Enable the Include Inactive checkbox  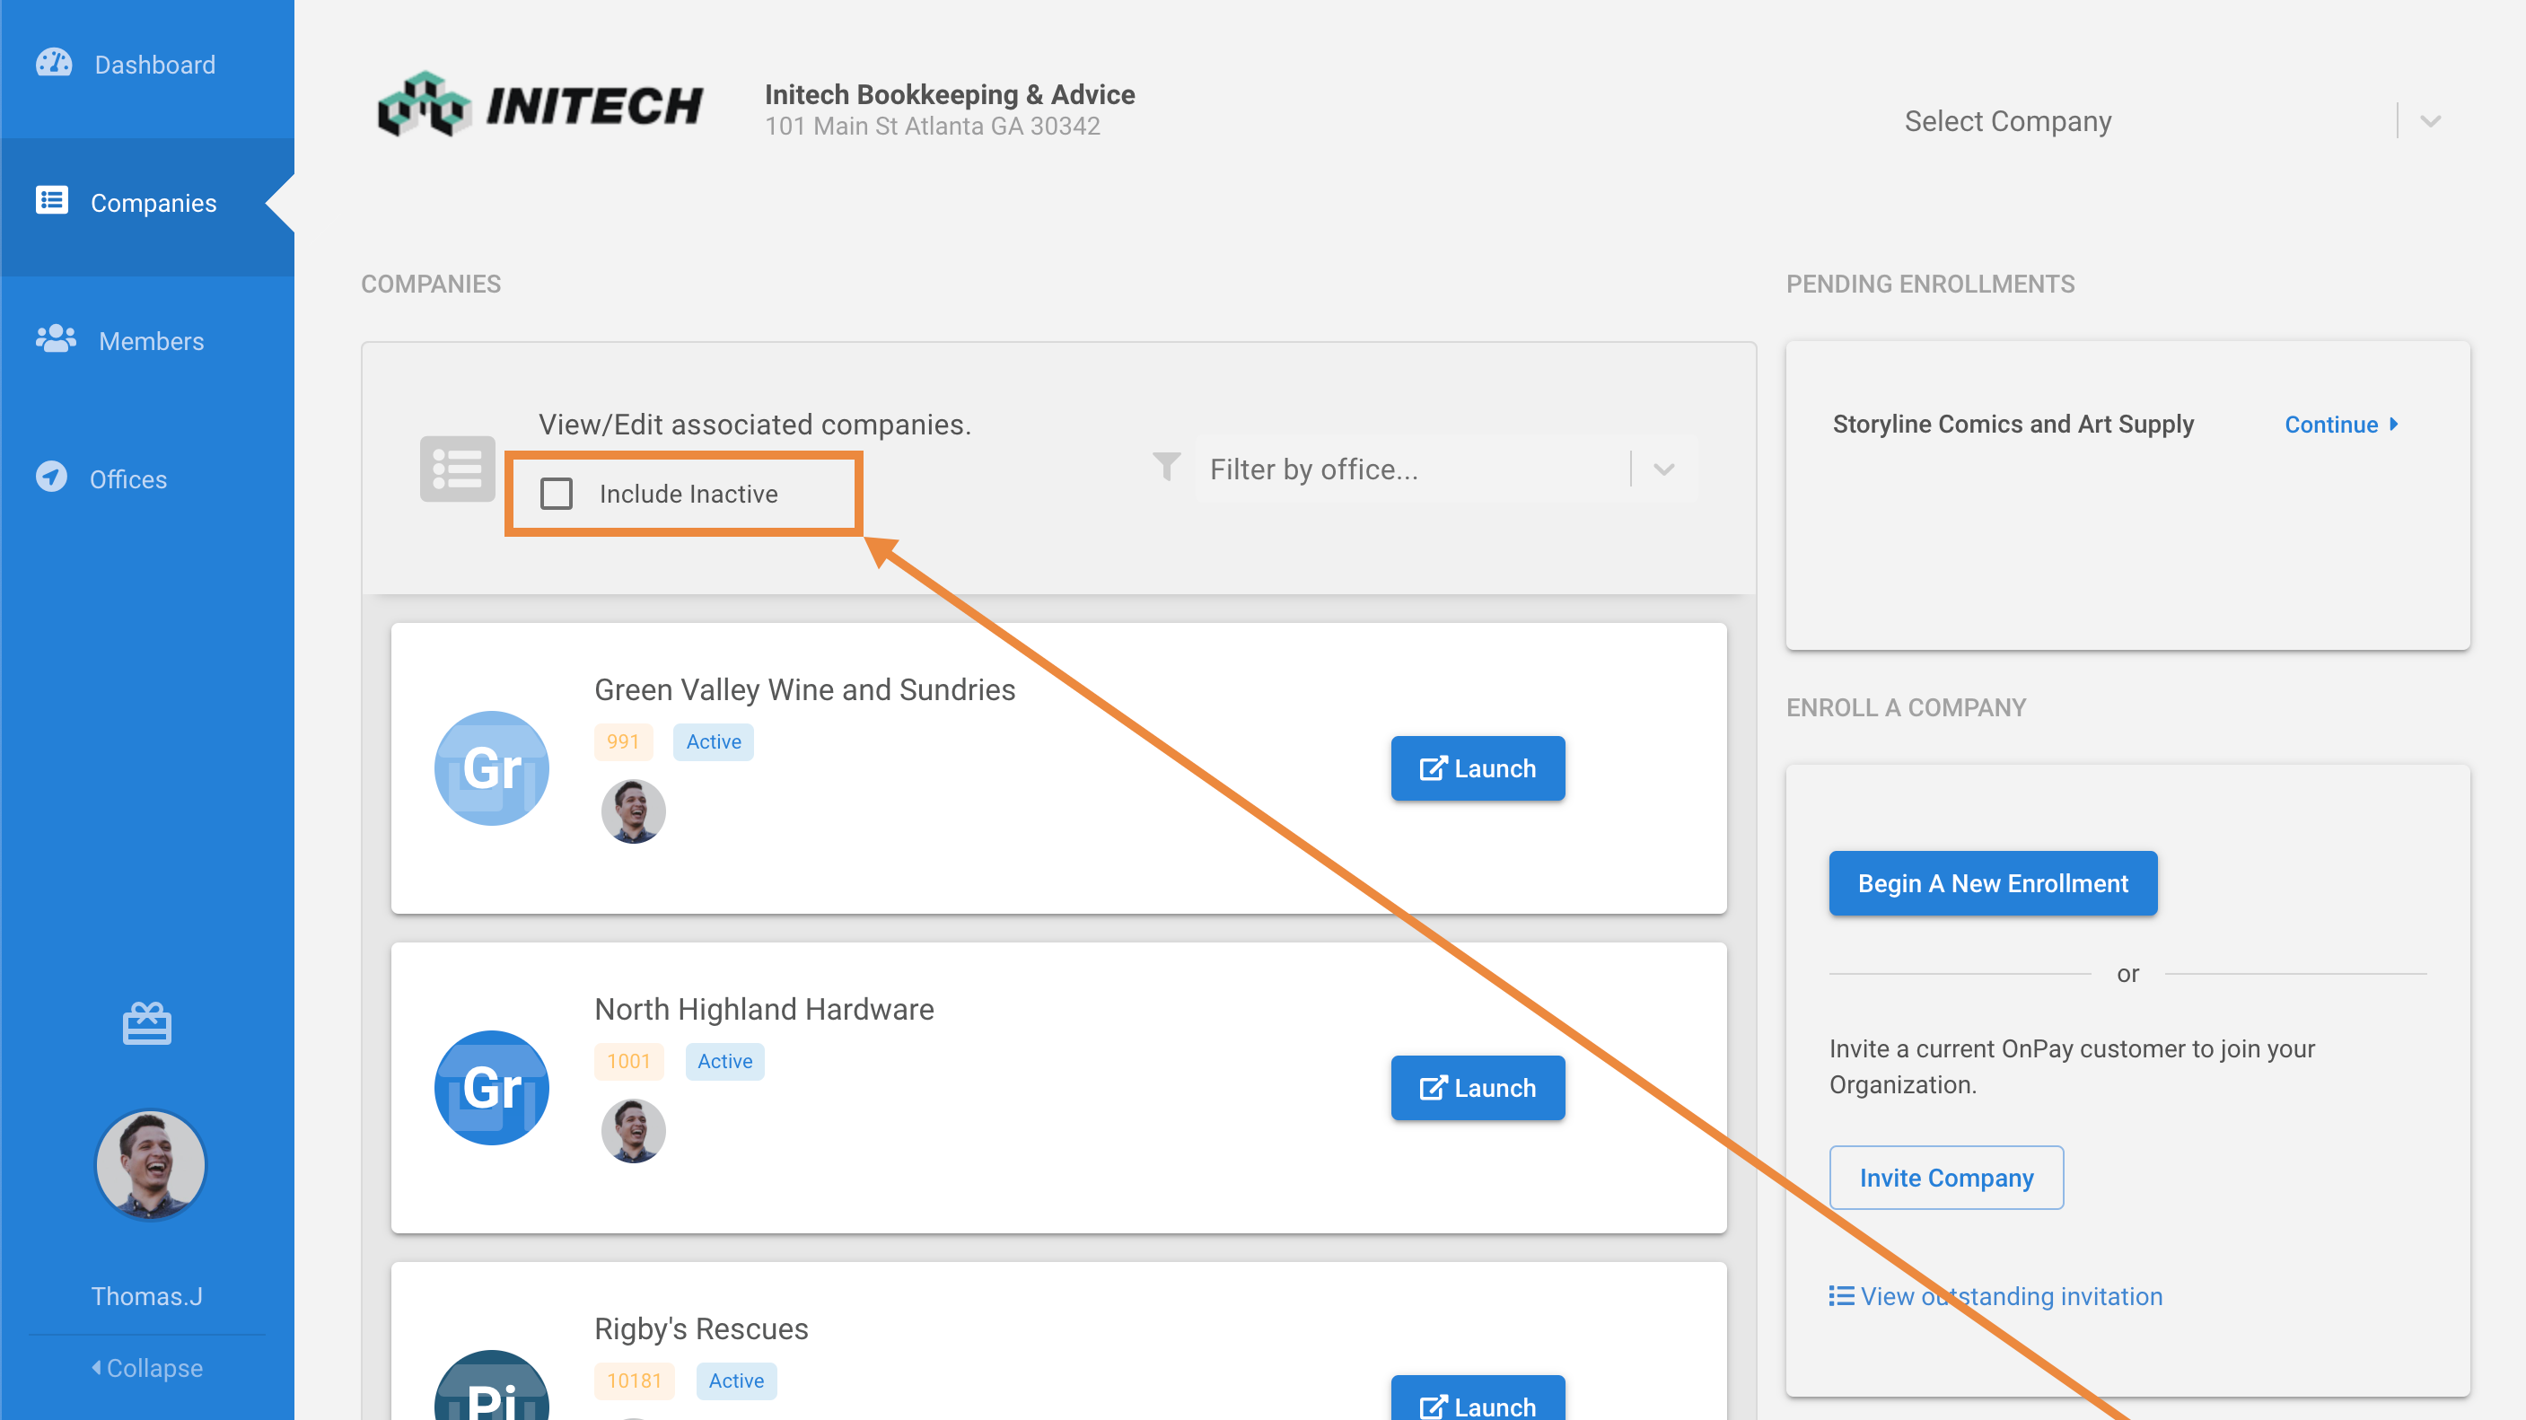(556, 495)
